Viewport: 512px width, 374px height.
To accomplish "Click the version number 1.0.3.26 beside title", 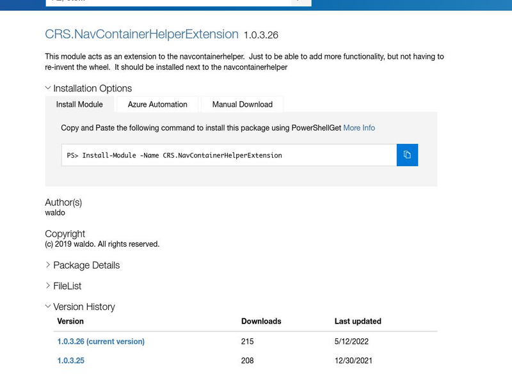I will pyautogui.click(x=261, y=35).
